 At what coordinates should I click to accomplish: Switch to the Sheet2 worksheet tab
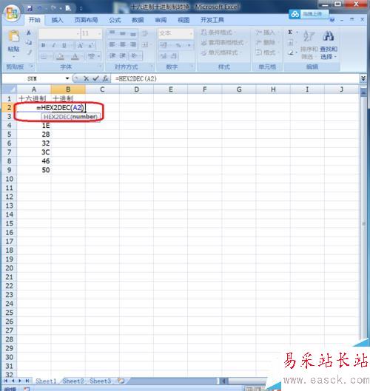point(73,381)
